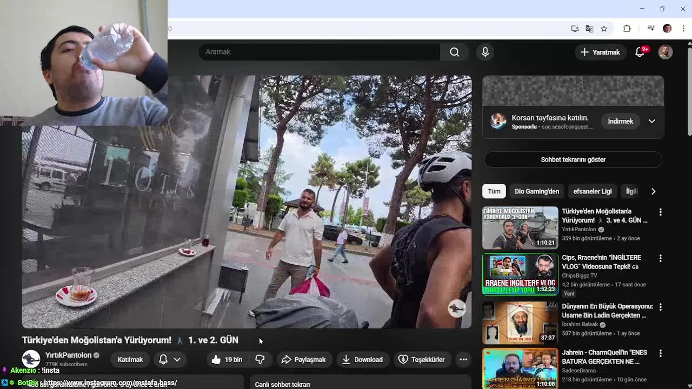Screen dimensions: 692x389
Task: Like the video with 19 bin likes
Action: click(x=227, y=359)
